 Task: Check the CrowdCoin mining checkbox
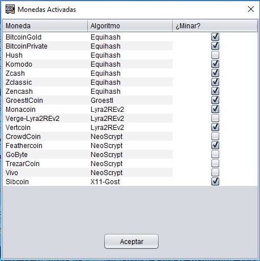(215, 136)
